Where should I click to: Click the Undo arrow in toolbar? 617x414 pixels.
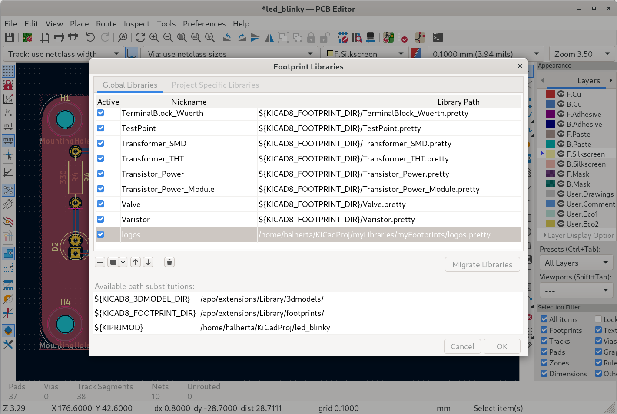click(x=90, y=38)
